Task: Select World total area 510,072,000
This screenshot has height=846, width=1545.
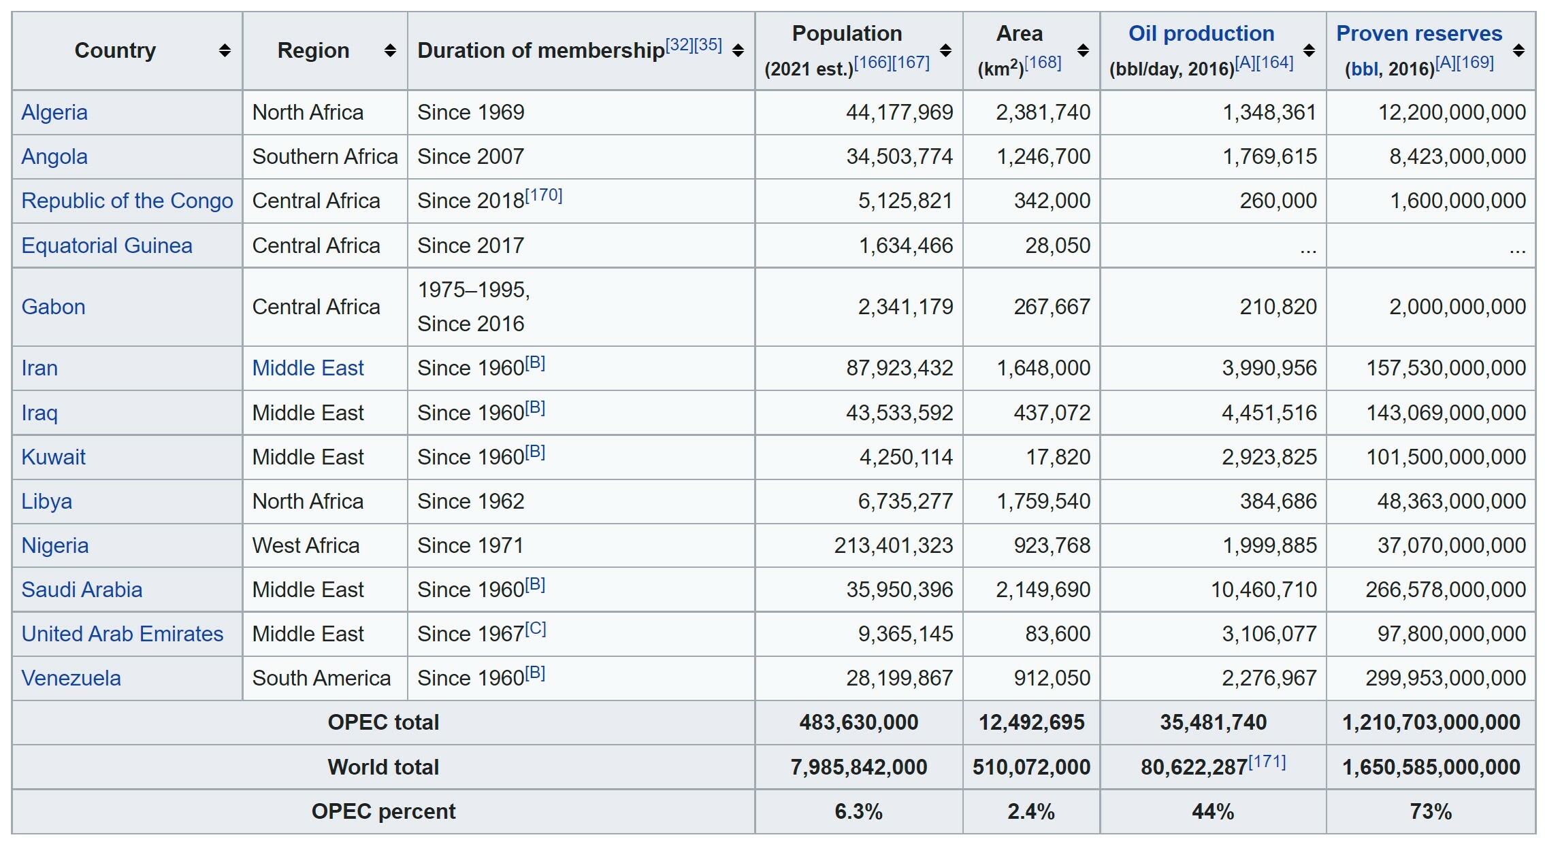Action: point(1031,767)
